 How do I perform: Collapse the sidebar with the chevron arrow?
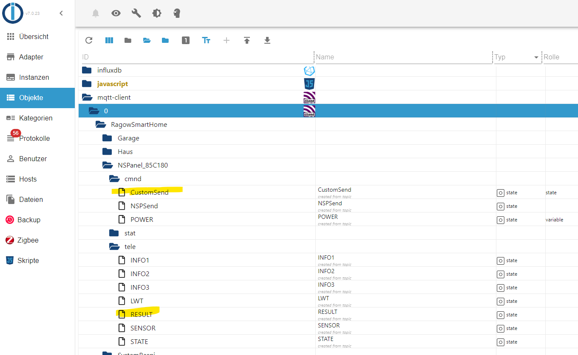pos(61,13)
